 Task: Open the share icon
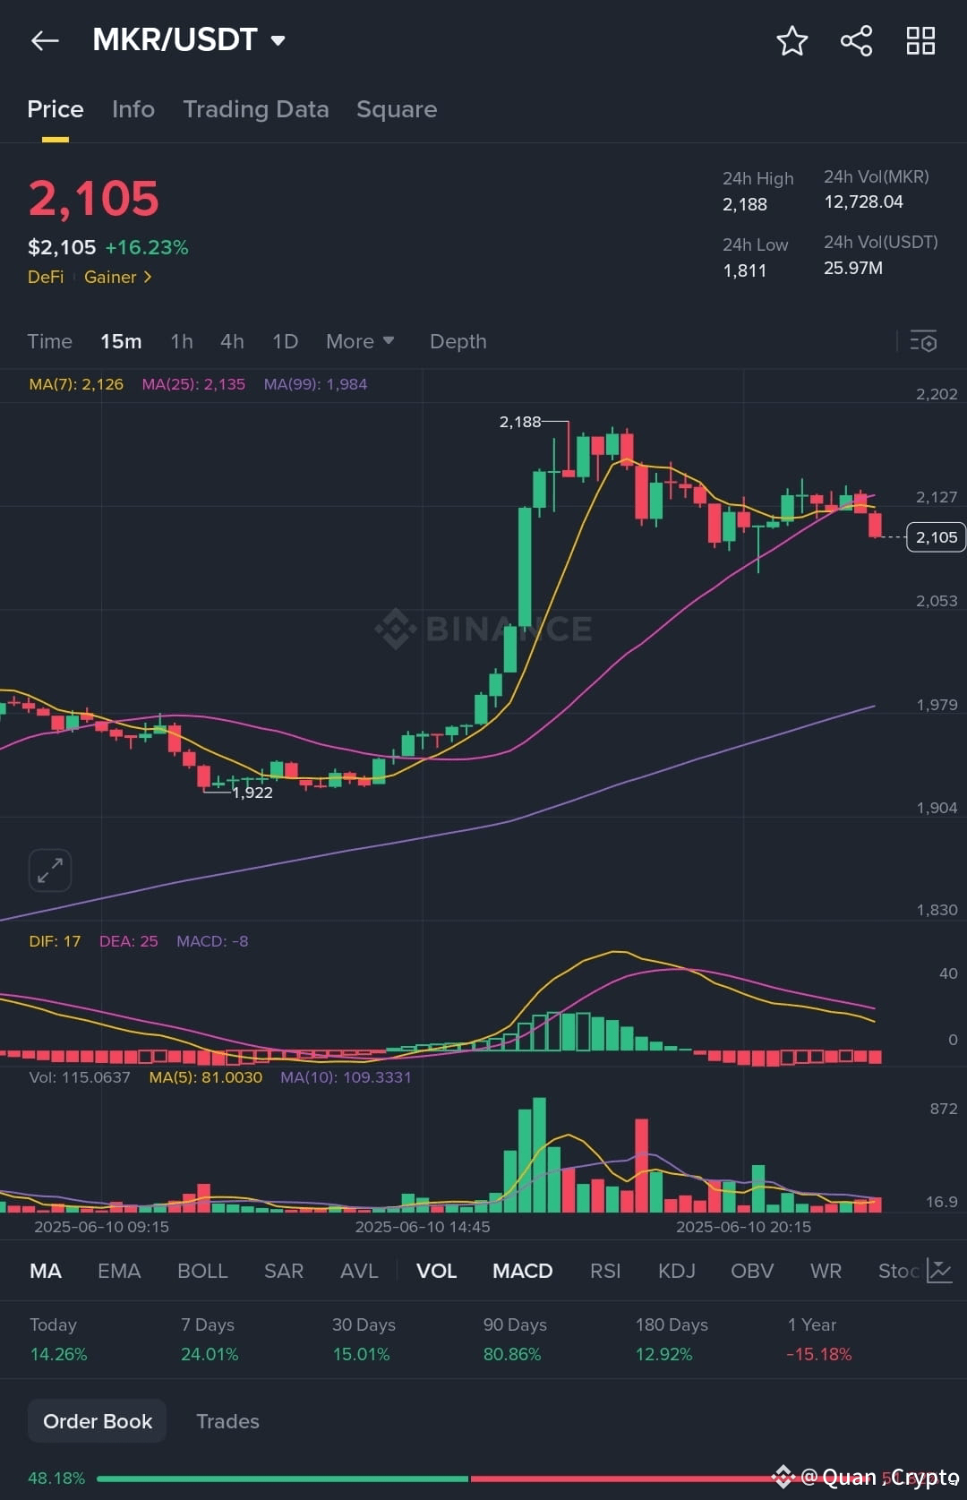click(x=856, y=40)
